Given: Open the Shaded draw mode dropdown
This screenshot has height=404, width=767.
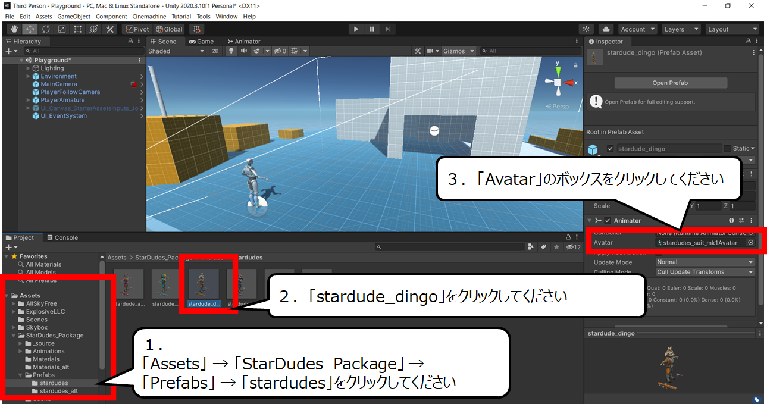Looking at the screenshot, I should tap(176, 51).
